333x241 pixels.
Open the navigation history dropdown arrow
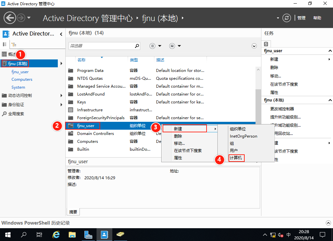click(x=29, y=18)
